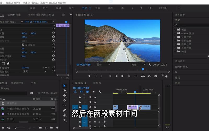Viewport: 209px width, 131px height.
Task: Reset the 缩放 scale parameter
Action: [54, 36]
